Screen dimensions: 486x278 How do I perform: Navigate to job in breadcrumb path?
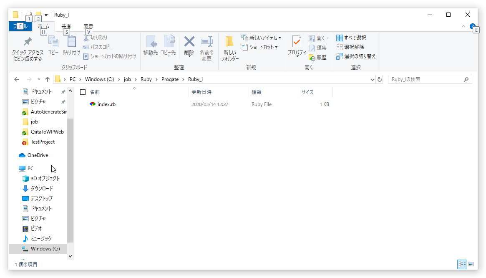click(x=127, y=79)
